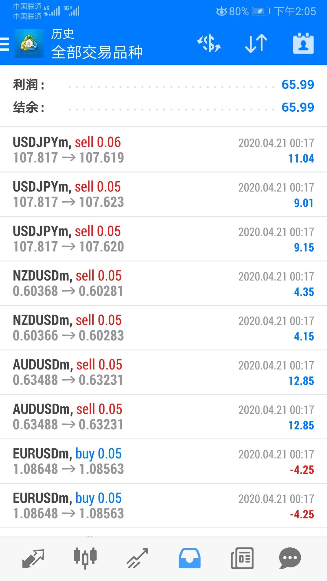This screenshot has width=327, height=581.
Task: Open the Trade tab with trend arrow
Action: [x=137, y=558]
